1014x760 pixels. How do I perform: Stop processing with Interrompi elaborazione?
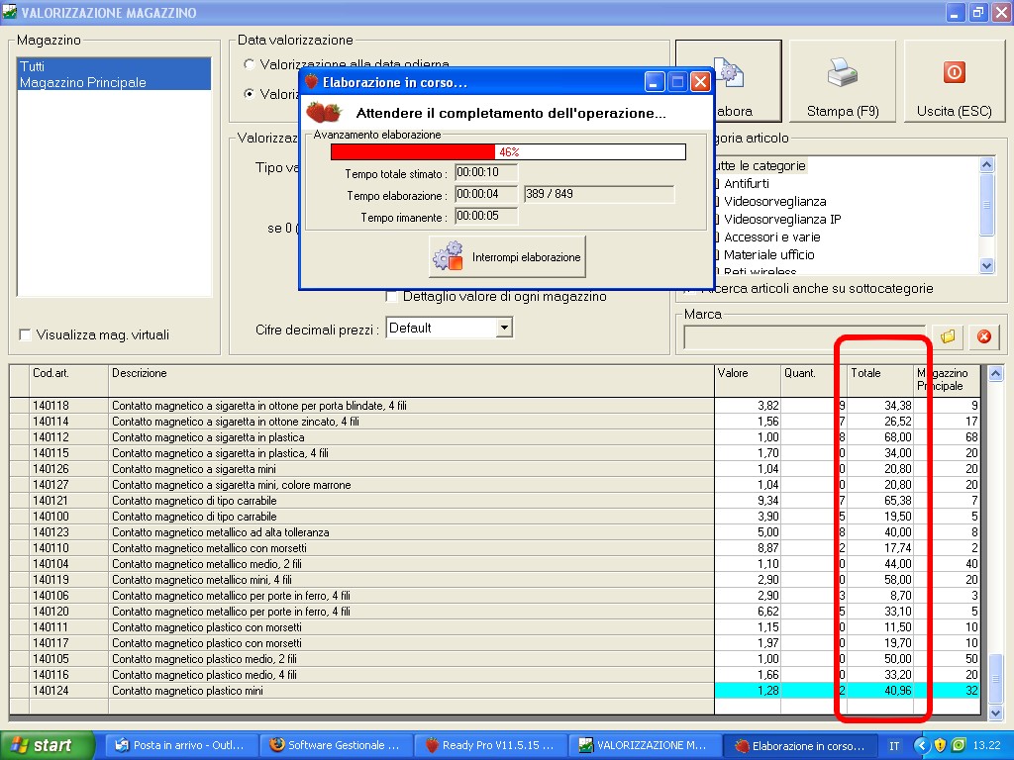(x=507, y=257)
